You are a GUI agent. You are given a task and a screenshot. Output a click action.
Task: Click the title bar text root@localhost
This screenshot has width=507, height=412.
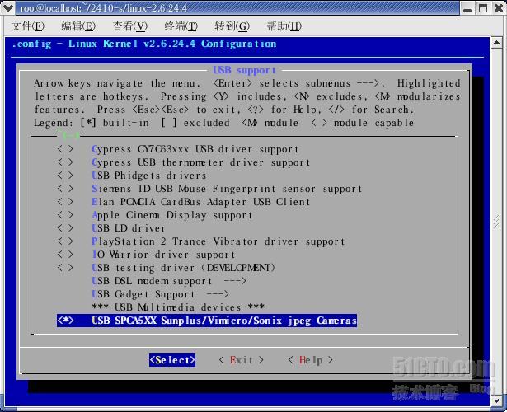coord(104,8)
